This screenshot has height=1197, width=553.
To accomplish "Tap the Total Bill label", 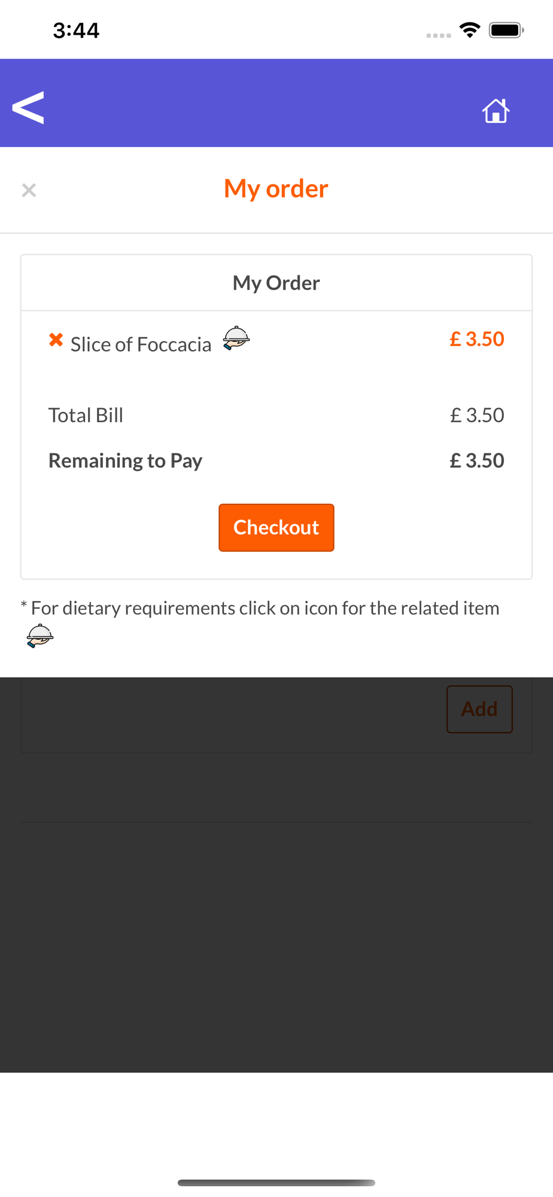I will tap(86, 415).
